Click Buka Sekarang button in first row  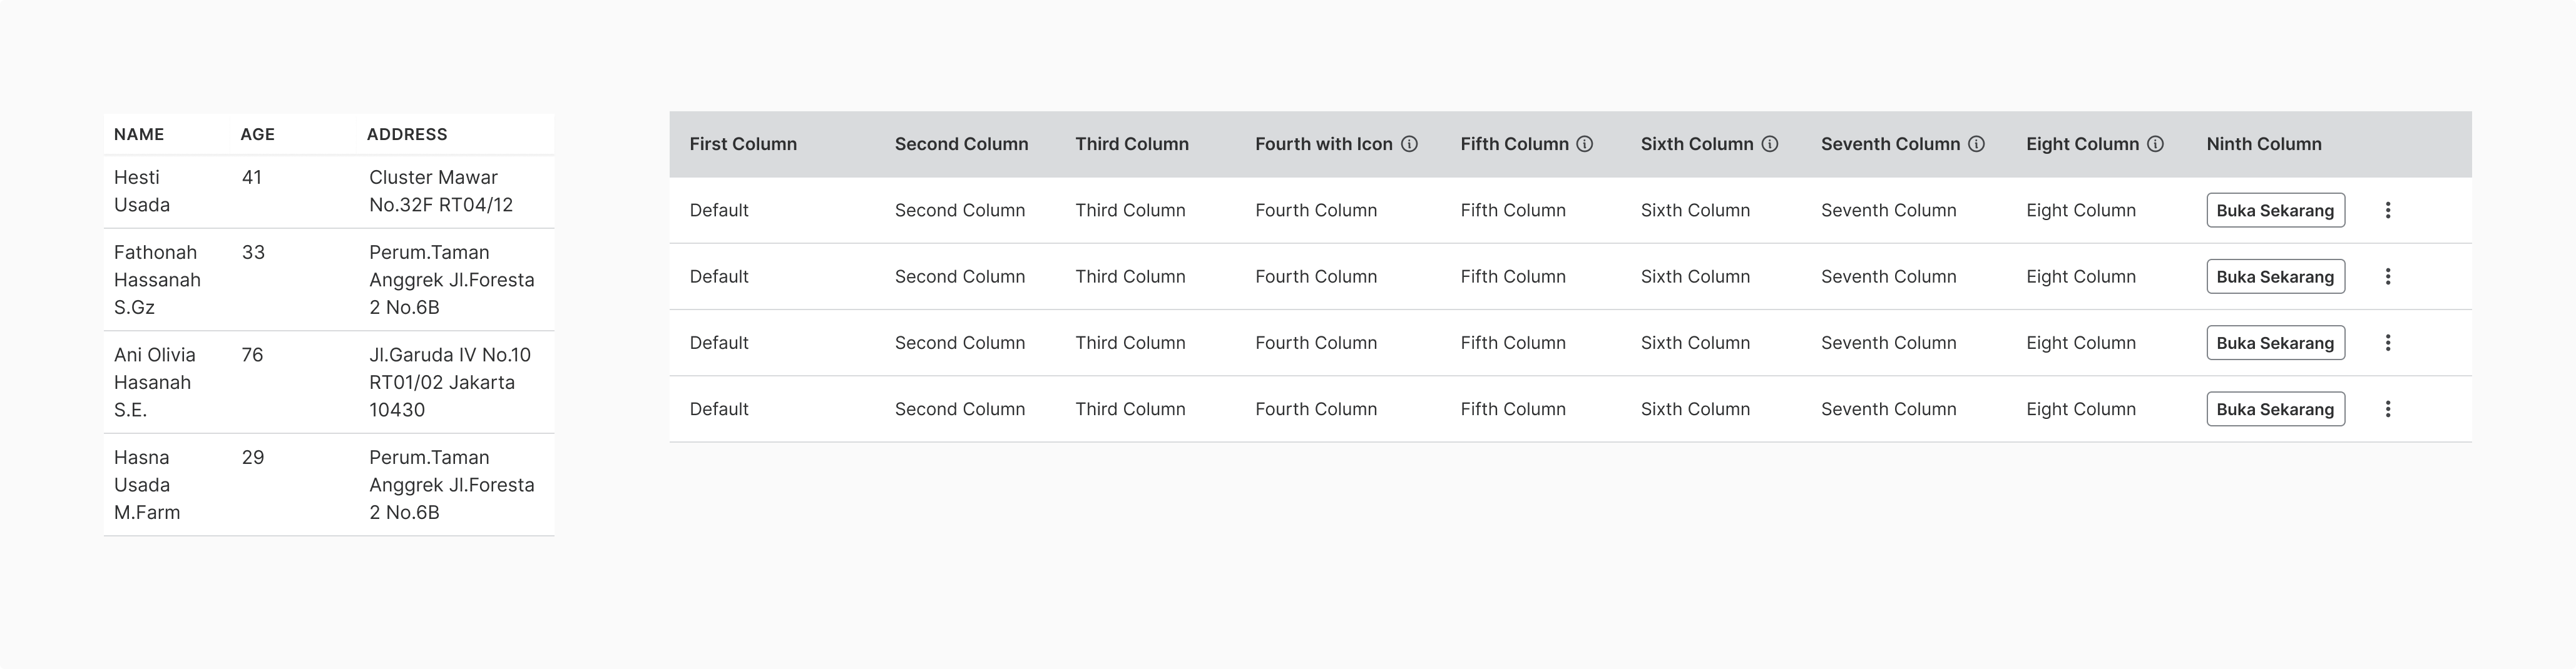pos(2275,209)
